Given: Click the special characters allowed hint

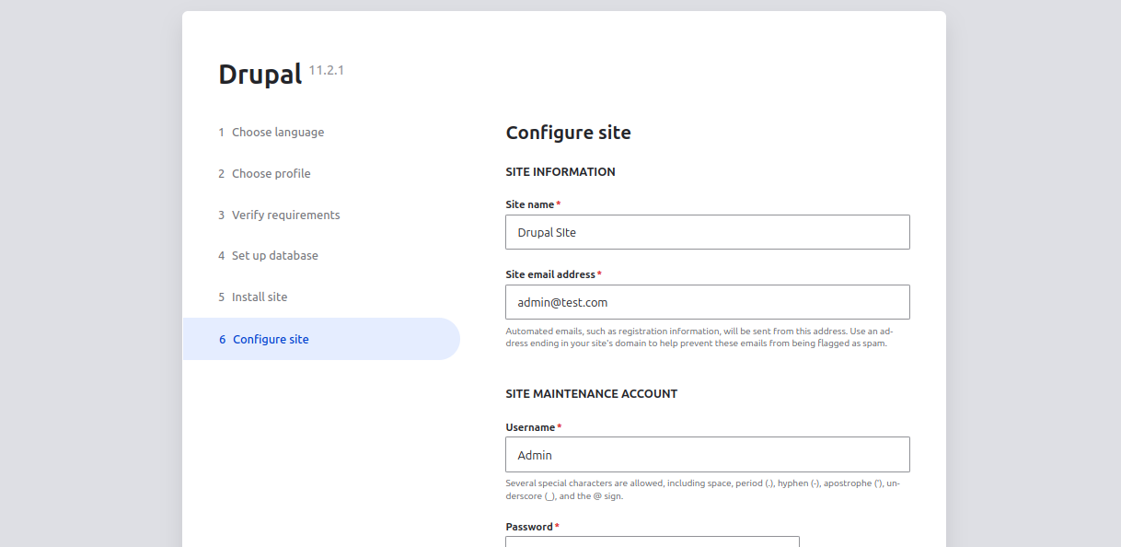Looking at the screenshot, I should 703,489.
